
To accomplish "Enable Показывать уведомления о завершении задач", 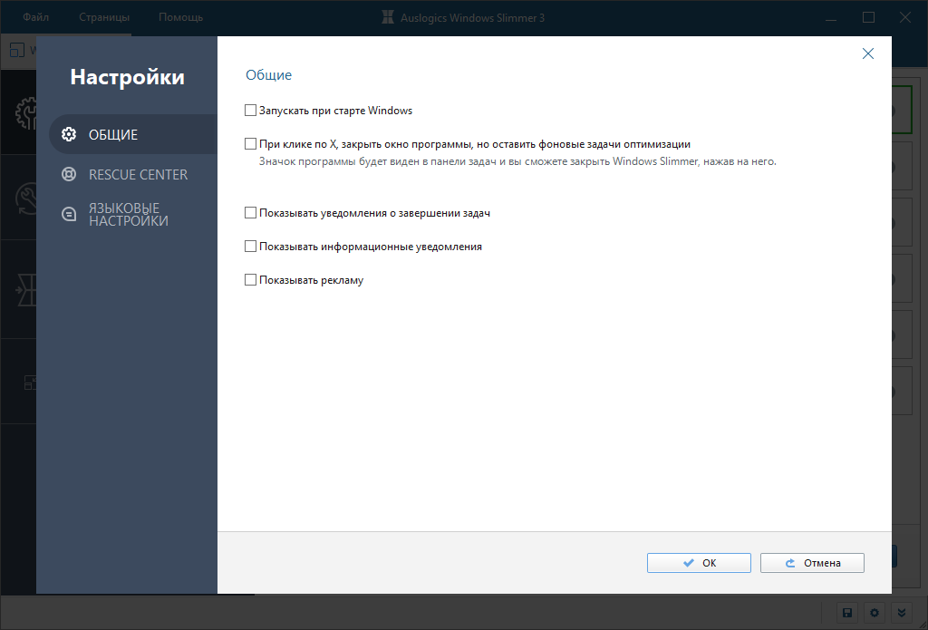I will click(x=250, y=212).
